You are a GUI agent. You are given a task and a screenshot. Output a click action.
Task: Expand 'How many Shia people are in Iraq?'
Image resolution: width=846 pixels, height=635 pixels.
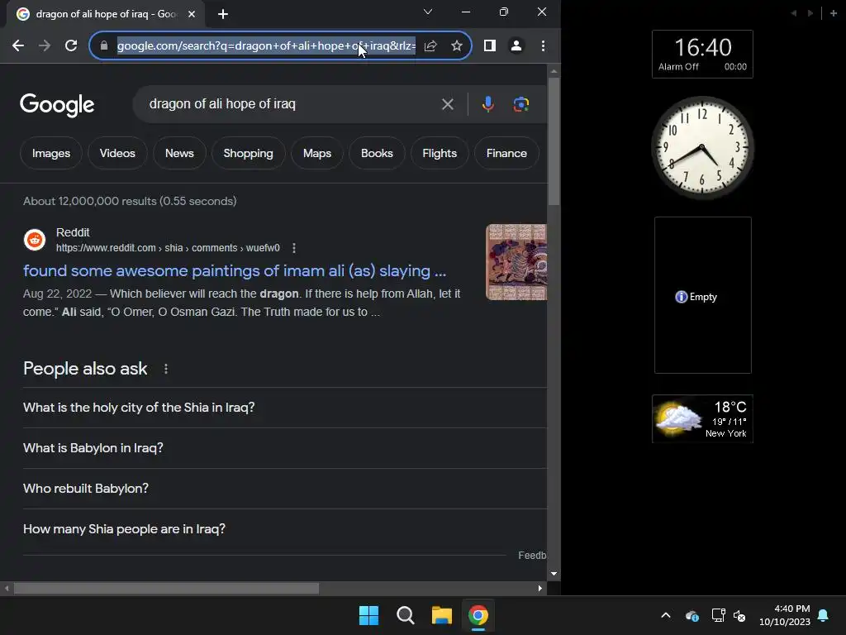click(x=284, y=529)
